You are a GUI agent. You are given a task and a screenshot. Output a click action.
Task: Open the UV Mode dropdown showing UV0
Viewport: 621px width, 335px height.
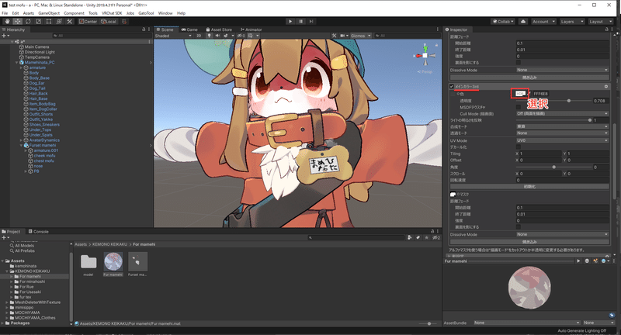(x=562, y=140)
